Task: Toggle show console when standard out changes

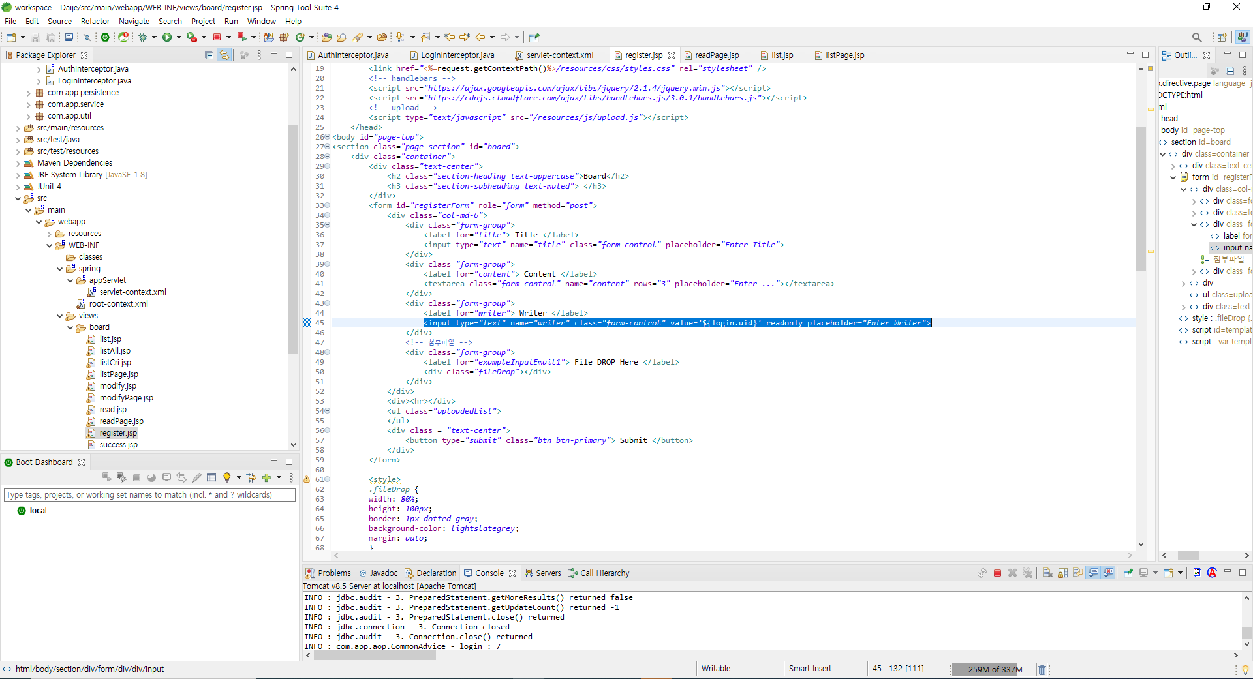Action: coord(1093,573)
